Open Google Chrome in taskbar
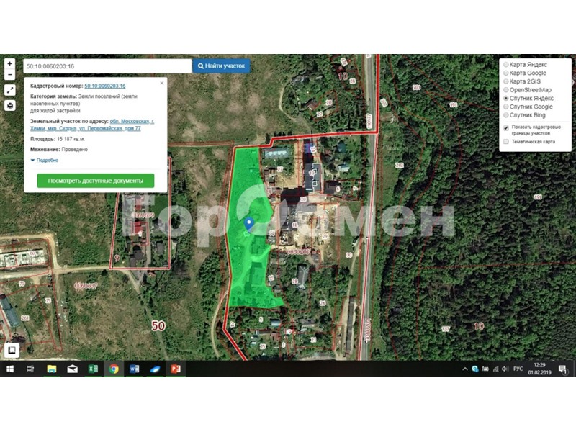The height and width of the screenshot is (432, 576). pyautogui.click(x=114, y=369)
